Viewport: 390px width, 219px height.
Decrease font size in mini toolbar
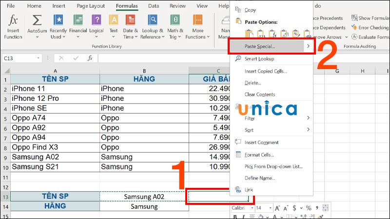click(286, 208)
